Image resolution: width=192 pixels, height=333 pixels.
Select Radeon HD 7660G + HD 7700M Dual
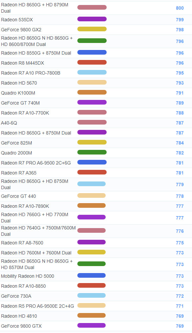(35, 218)
